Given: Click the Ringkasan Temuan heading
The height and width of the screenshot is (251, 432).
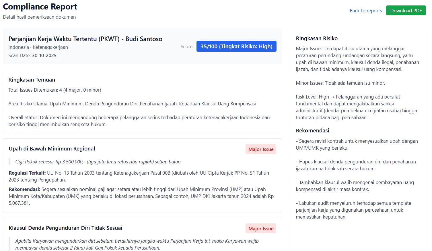Looking at the screenshot, I should [32, 80].
